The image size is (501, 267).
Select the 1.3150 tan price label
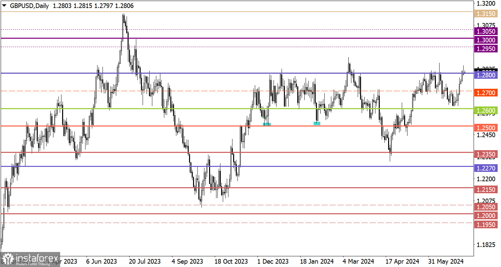pyautogui.click(x=486, y=14)
